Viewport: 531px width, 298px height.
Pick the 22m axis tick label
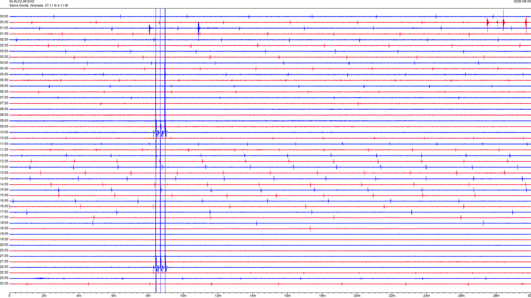[392, 296]
